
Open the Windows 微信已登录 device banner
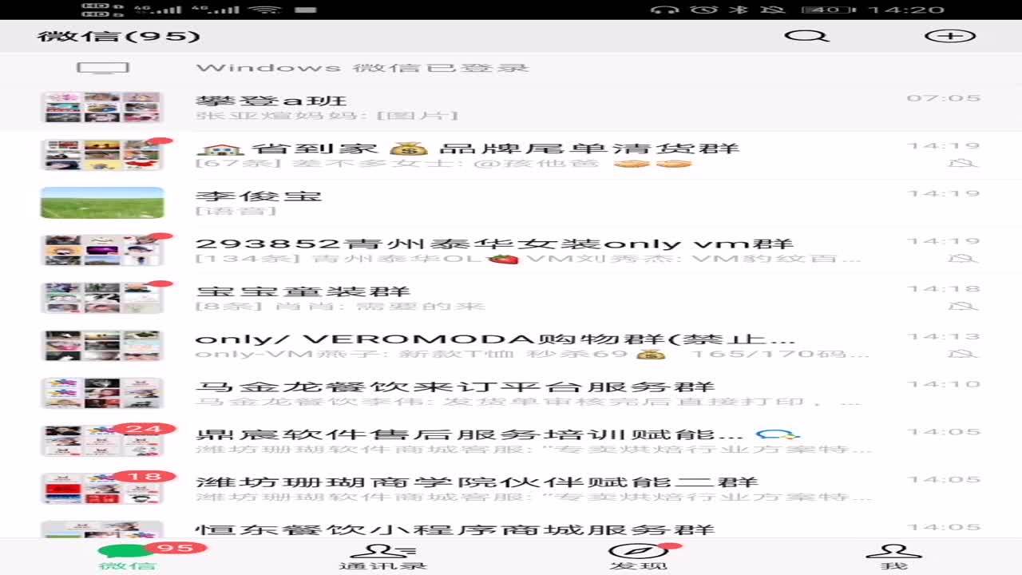click(511, 68)
